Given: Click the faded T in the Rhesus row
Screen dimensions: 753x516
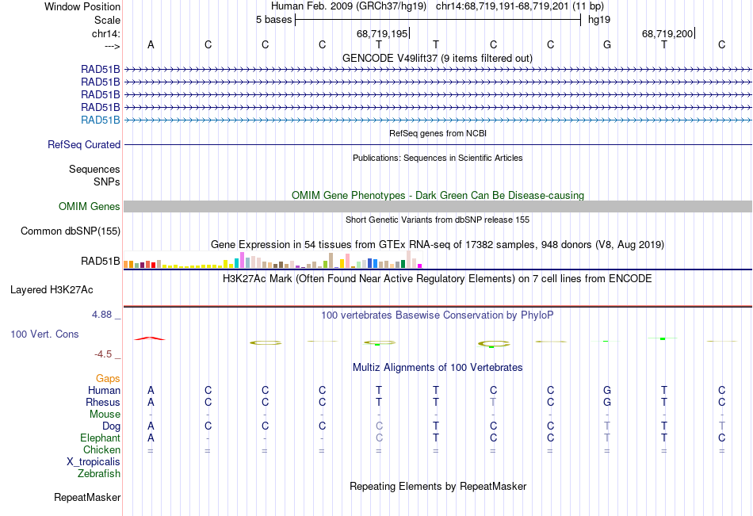Looking at the screenshot, I should tap(493, 402).
